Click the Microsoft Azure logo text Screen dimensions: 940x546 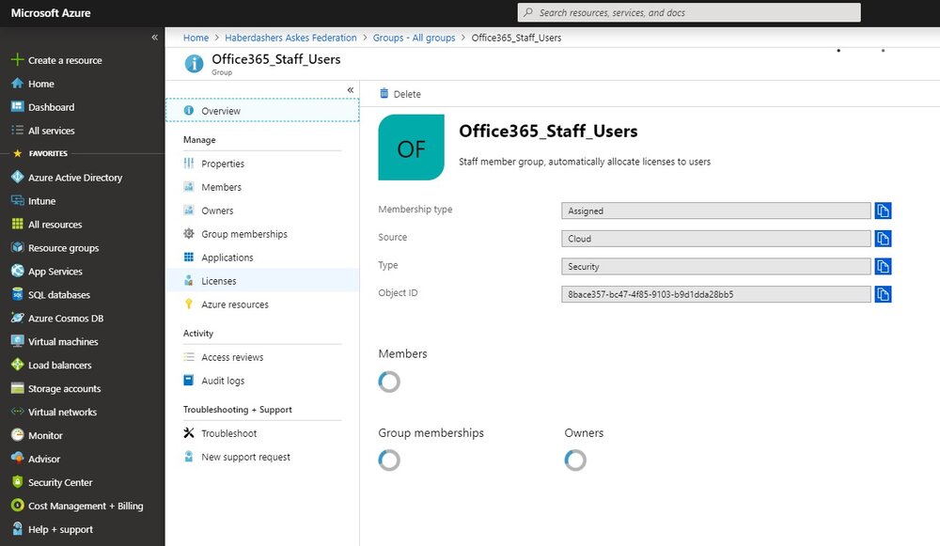coord(51,13)
